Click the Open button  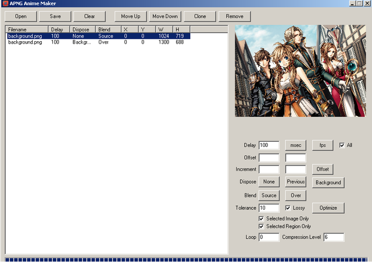[x=21, y=16]
